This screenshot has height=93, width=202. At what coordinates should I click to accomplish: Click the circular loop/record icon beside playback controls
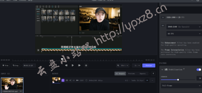86,65
